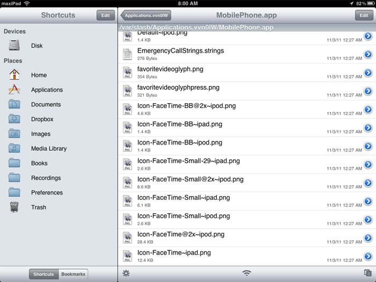The height and width of the screenshot is (282, 376).
Task: Select the Applications label in Places
Action: pyautogui.click(x=47, y=90)
